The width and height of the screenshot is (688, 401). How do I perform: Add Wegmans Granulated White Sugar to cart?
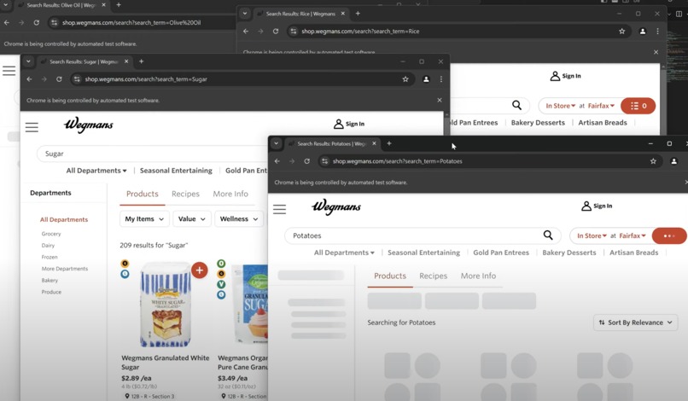coord(199,270)
